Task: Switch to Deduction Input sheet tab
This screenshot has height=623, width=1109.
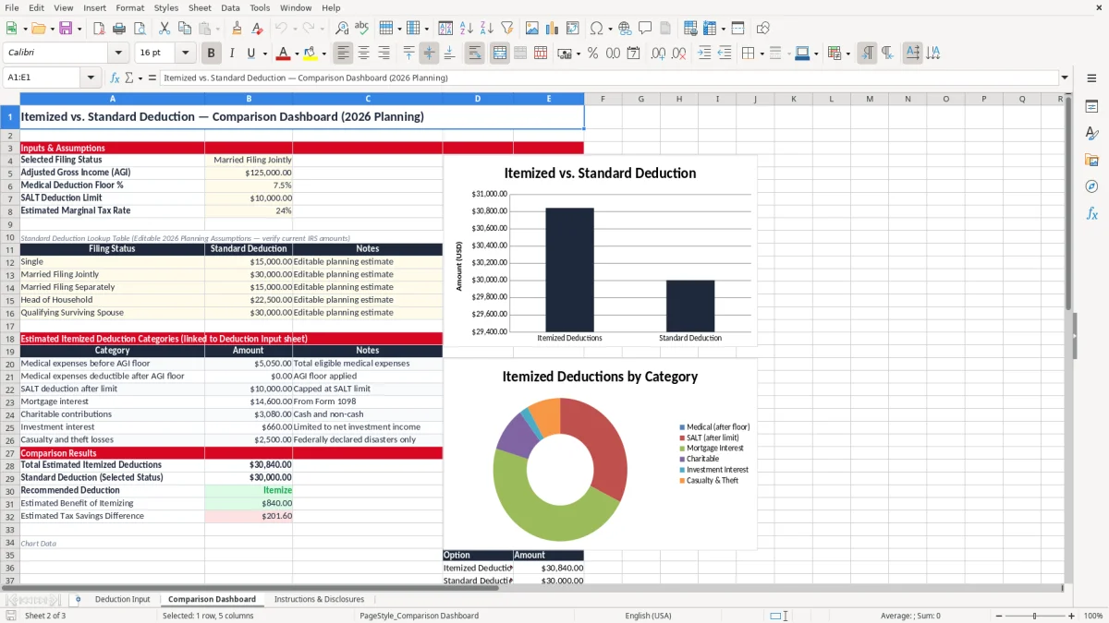Action: (122, 599)
